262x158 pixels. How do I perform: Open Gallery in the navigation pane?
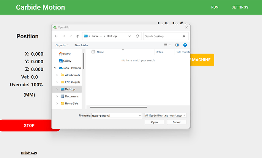67,61
